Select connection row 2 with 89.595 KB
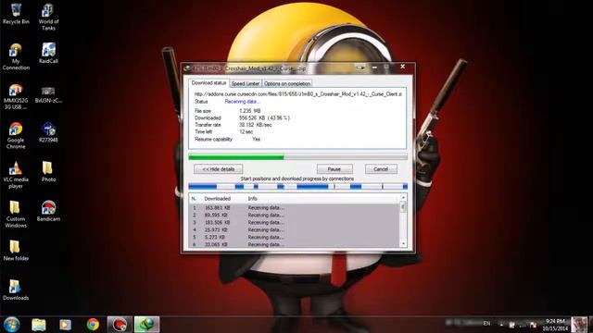The image size is (593, 333). 294,216
